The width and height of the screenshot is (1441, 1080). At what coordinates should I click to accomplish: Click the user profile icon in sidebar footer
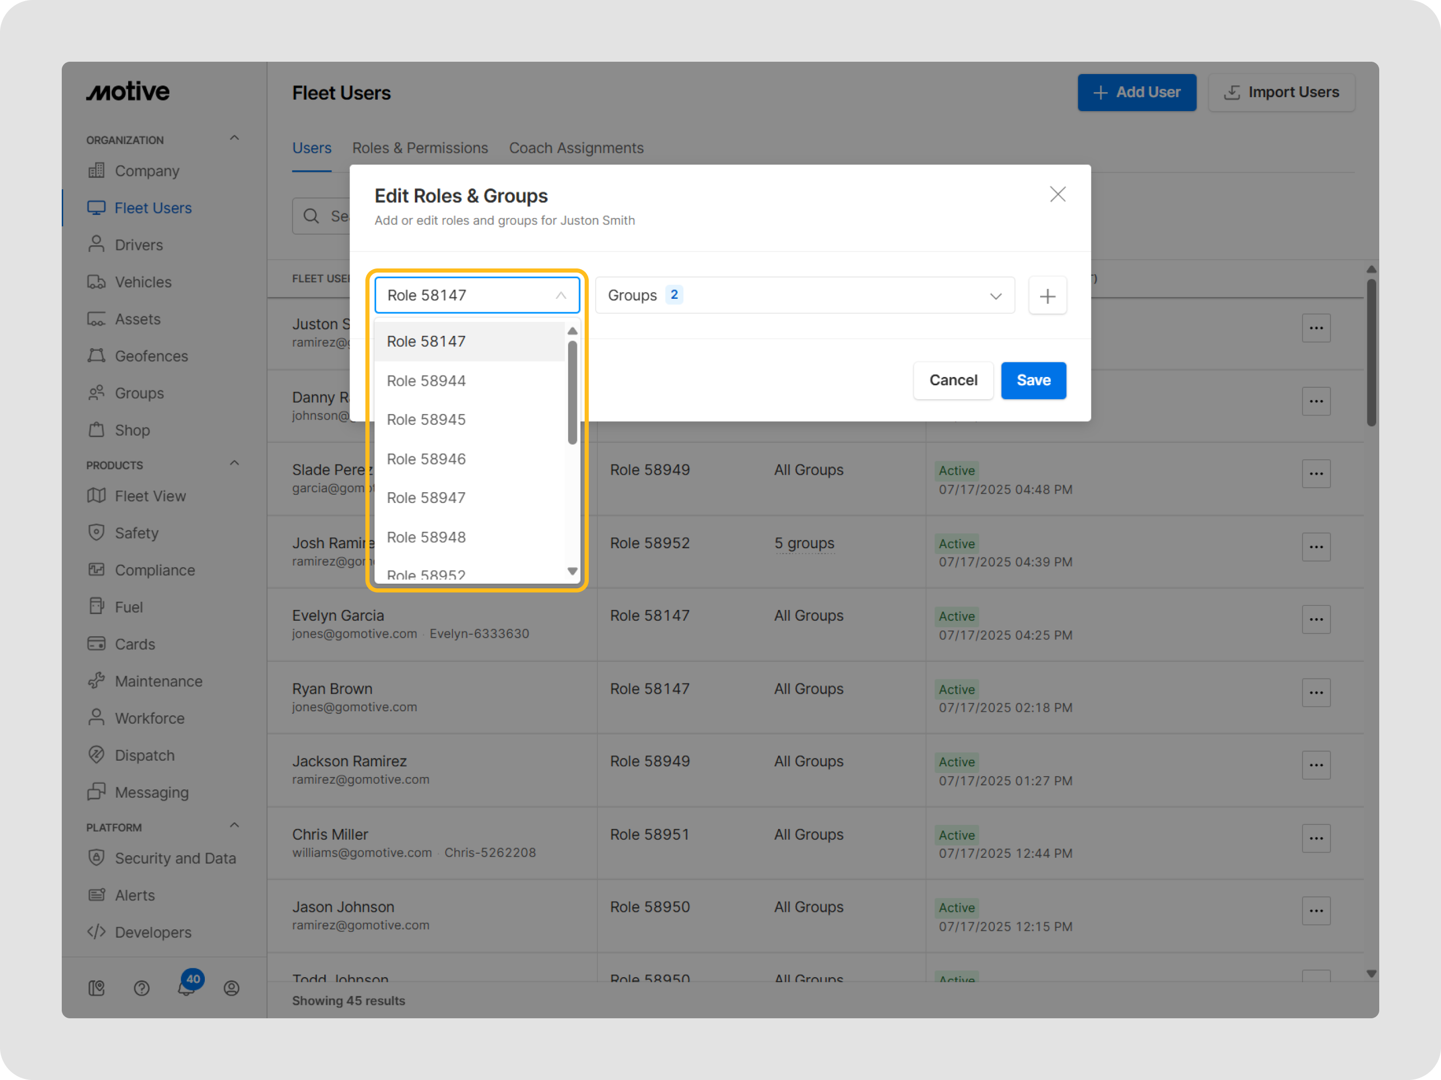231,988
